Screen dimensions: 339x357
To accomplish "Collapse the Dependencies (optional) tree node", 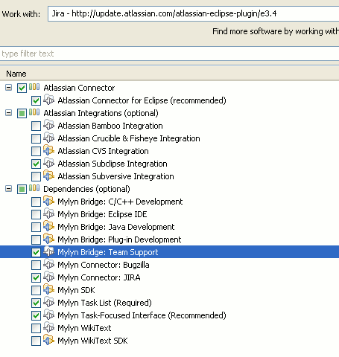I will [8, 189].
